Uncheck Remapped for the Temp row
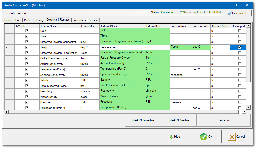 pyautogui.click(x=240, y=47)
